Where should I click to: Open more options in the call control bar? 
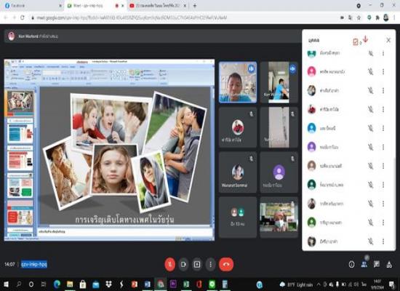coord(210,264)
